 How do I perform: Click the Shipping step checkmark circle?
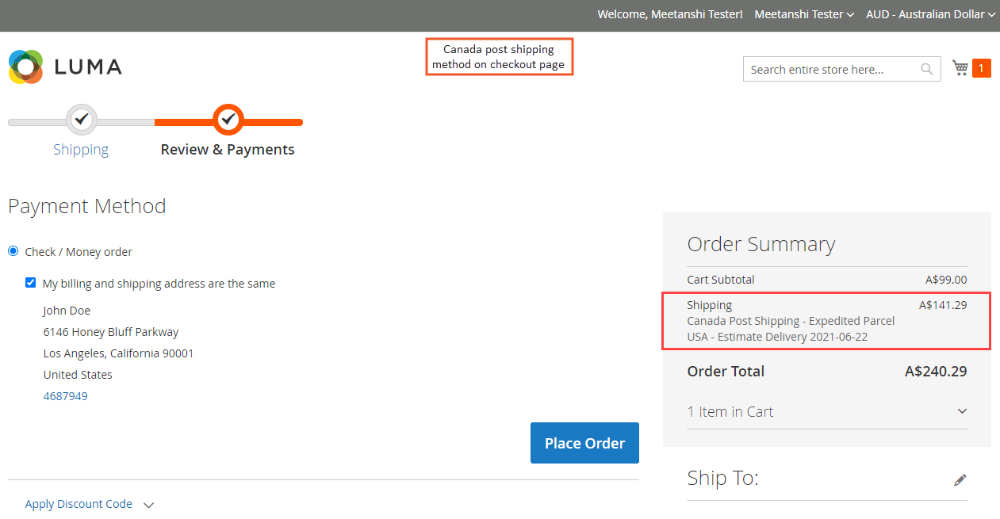pos(81,120)
